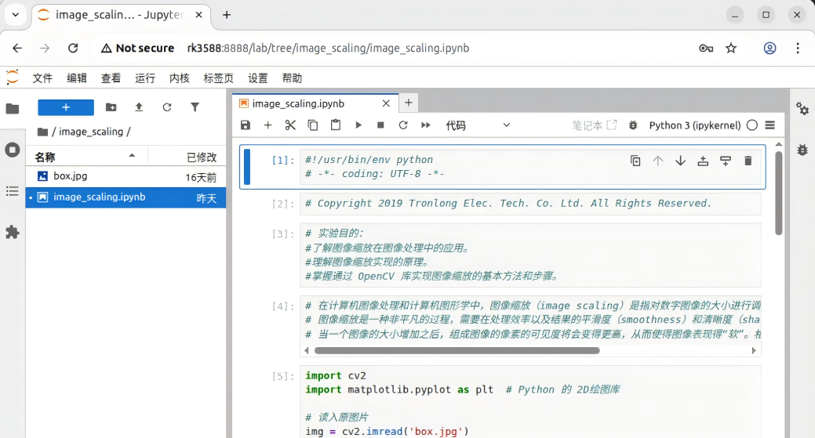
Task: Select box.jpg in the file list
Action: pos(126,176)
